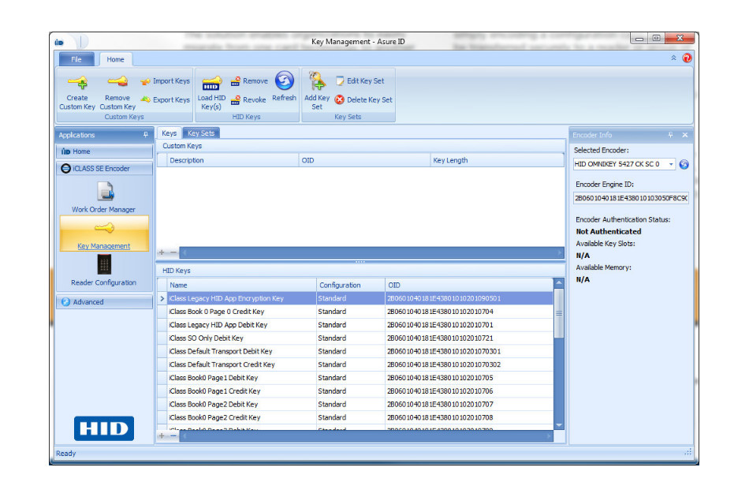Screen dimensions: 749x497
Task: Sort custom keys by OID column
Action: pyautogui.click(x=365, y=161)
